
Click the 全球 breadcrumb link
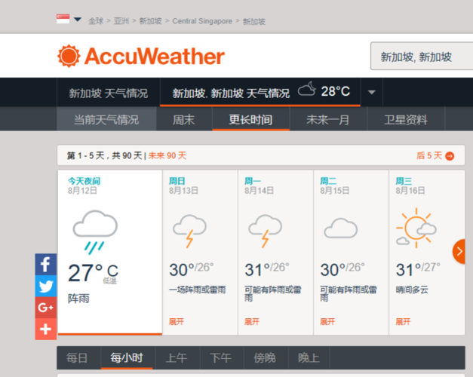point(96,21)
